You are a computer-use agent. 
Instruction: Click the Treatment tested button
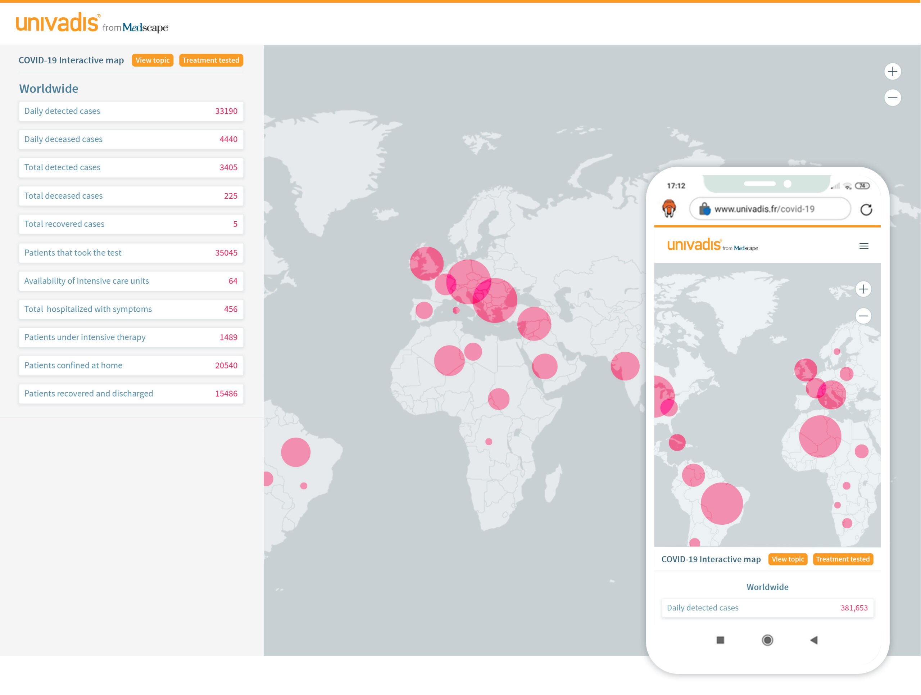pos(210,60)
